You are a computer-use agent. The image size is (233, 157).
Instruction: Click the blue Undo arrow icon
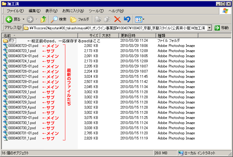coord(127,19)
